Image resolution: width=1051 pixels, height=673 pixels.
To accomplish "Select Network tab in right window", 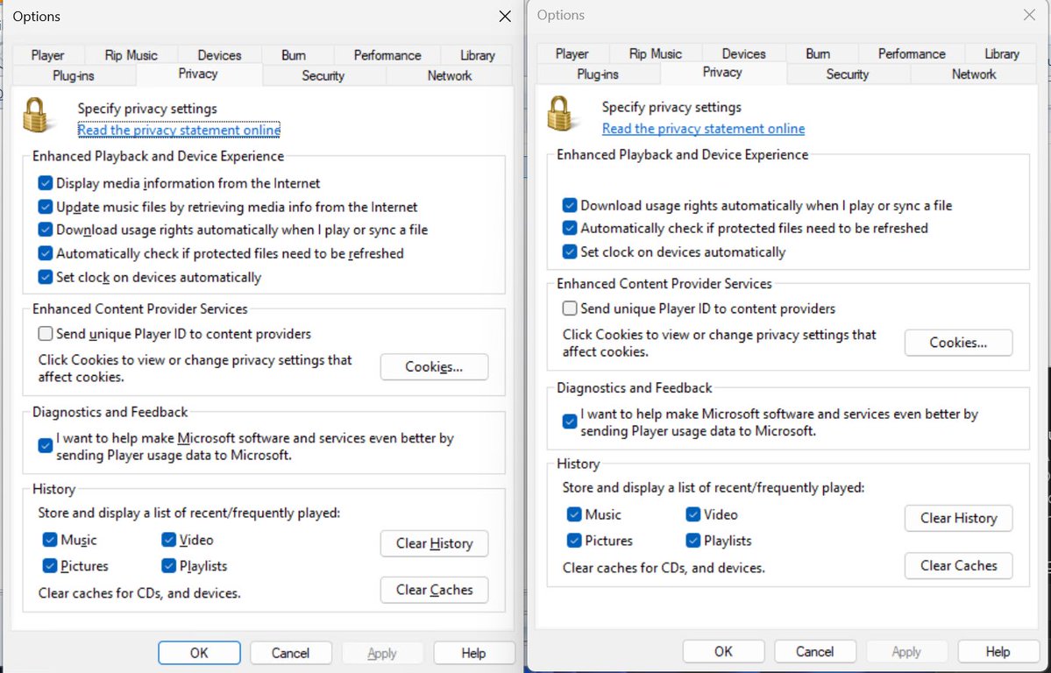I will pyautogui.click(x=974, y=74).
